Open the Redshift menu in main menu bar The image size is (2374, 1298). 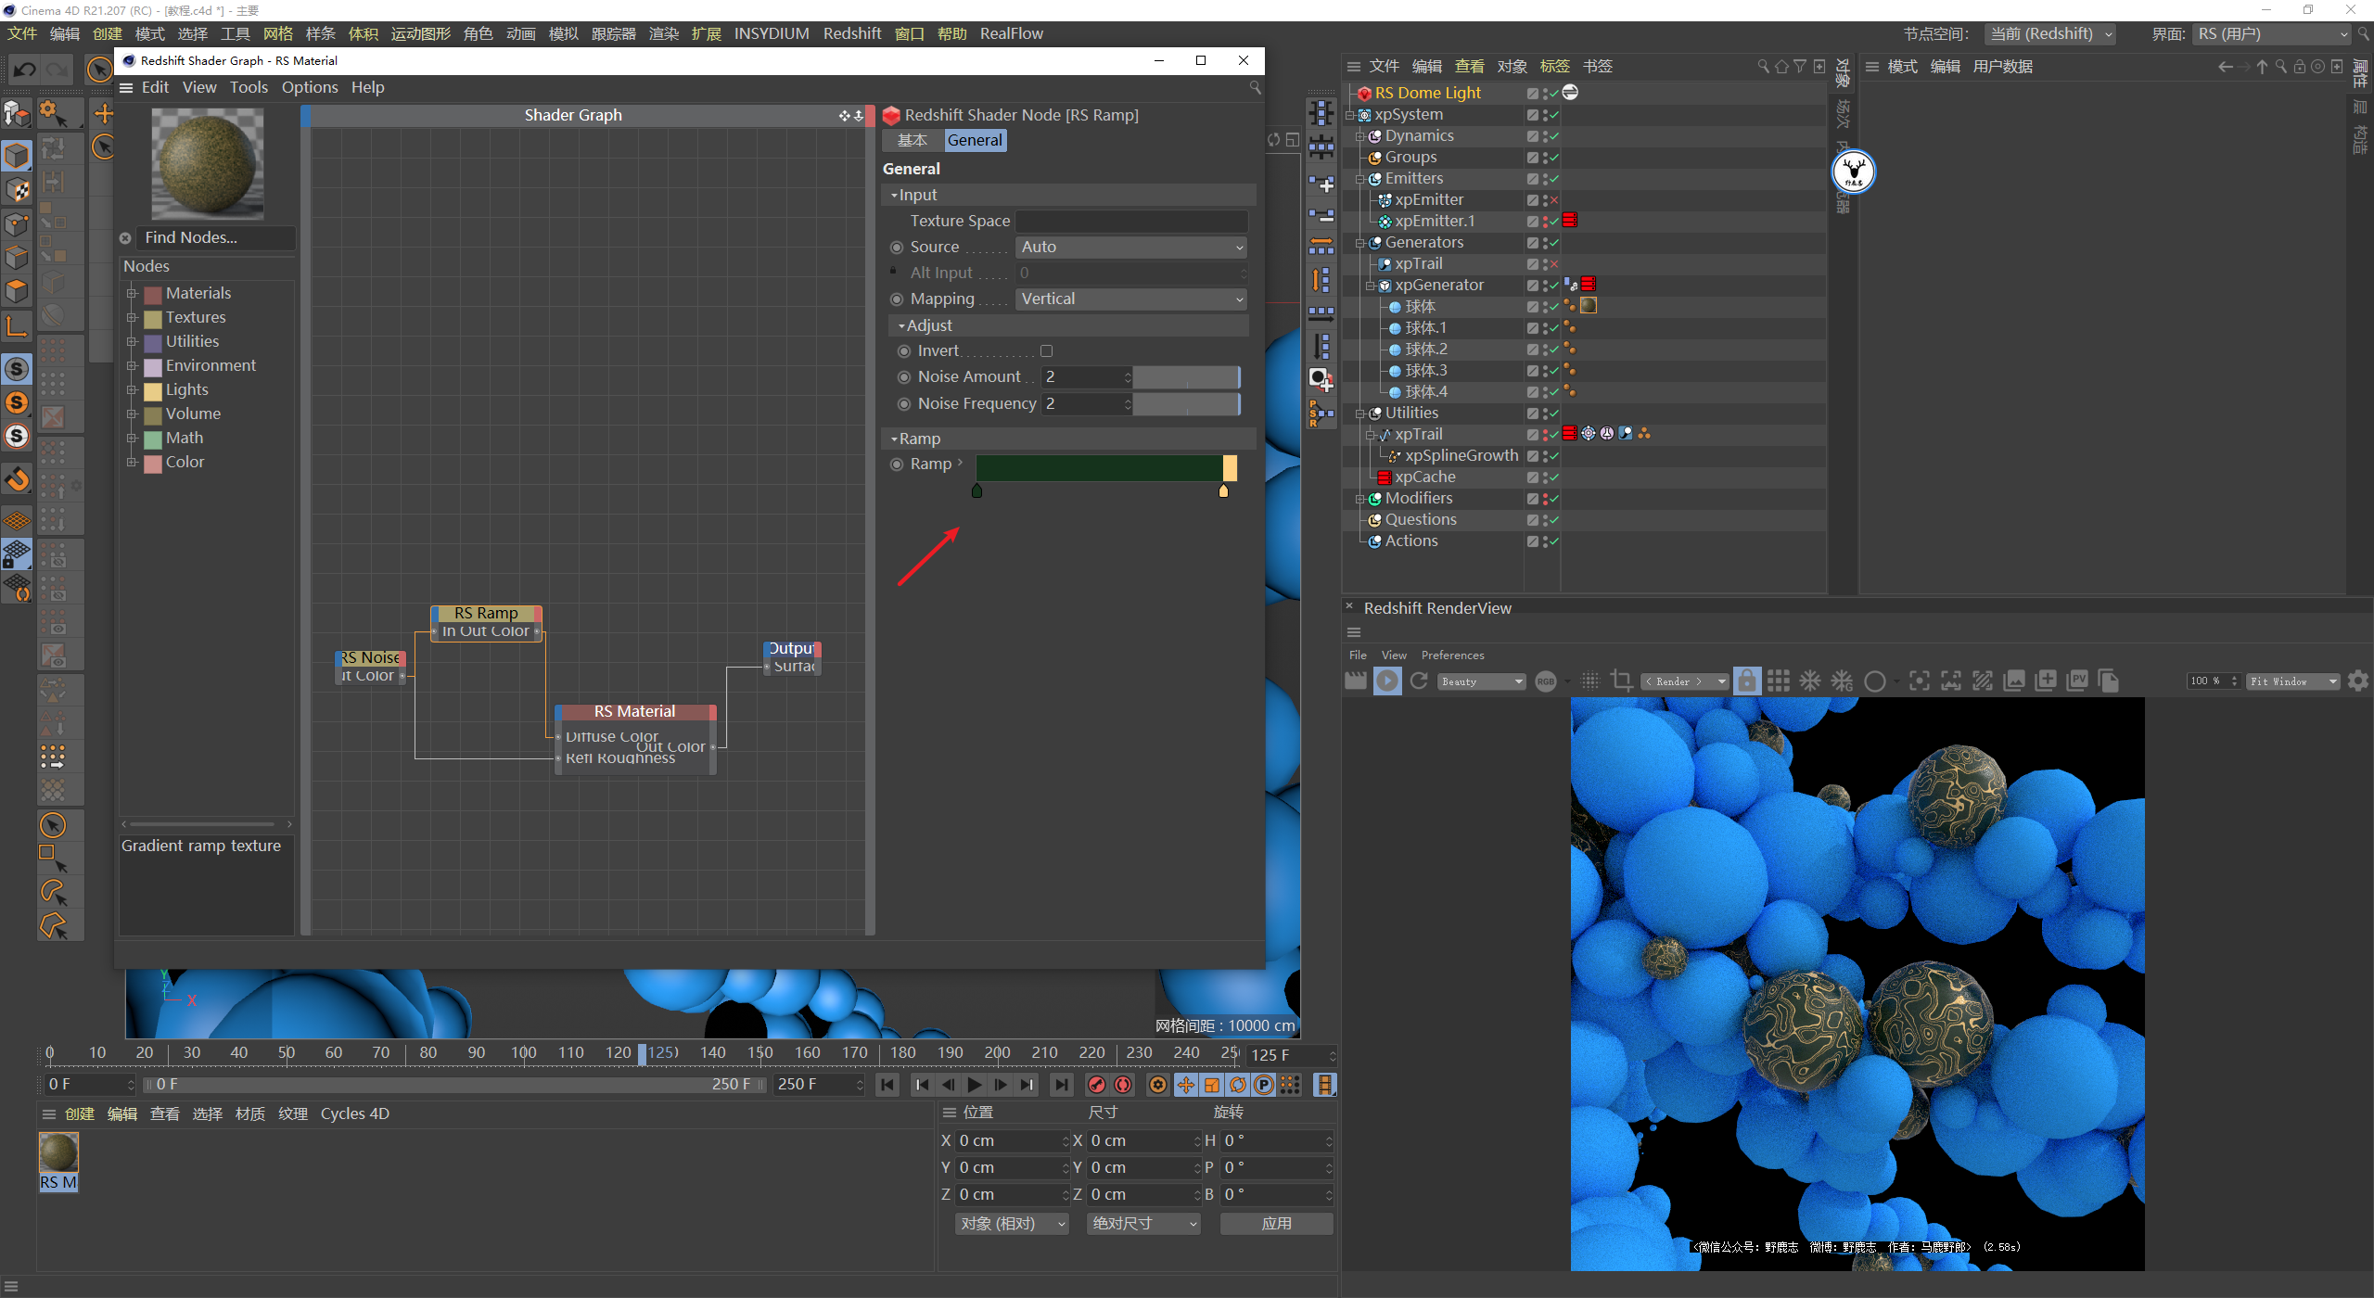852,33
